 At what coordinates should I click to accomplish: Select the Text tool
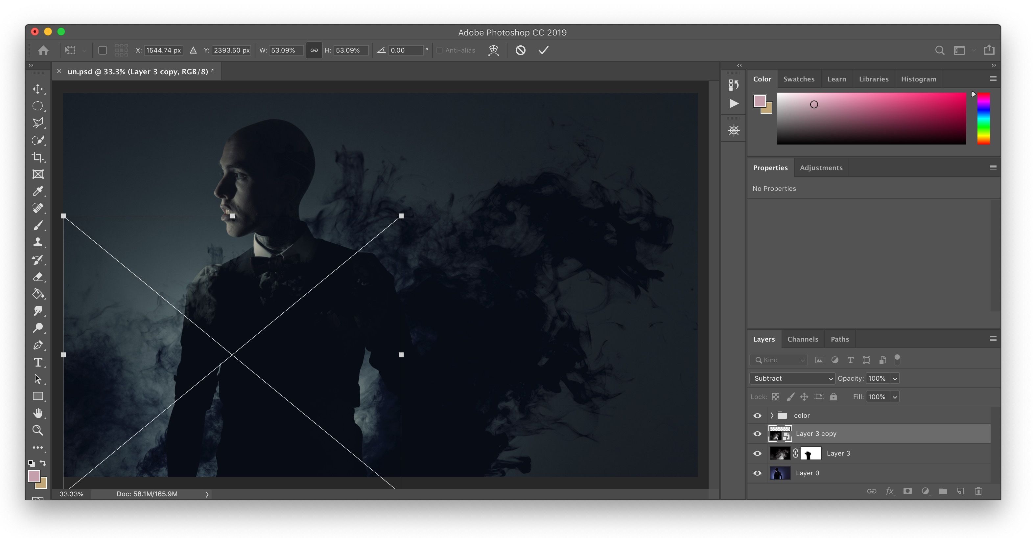point(37,362)
